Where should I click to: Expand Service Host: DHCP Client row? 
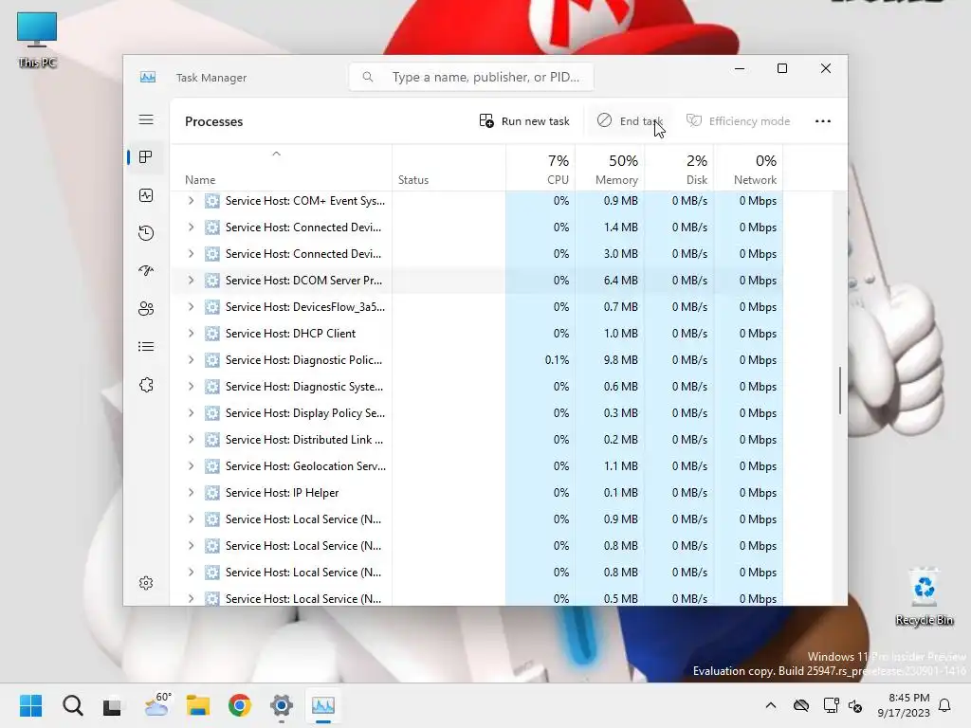pyautogui.click(x=191, y=334)
